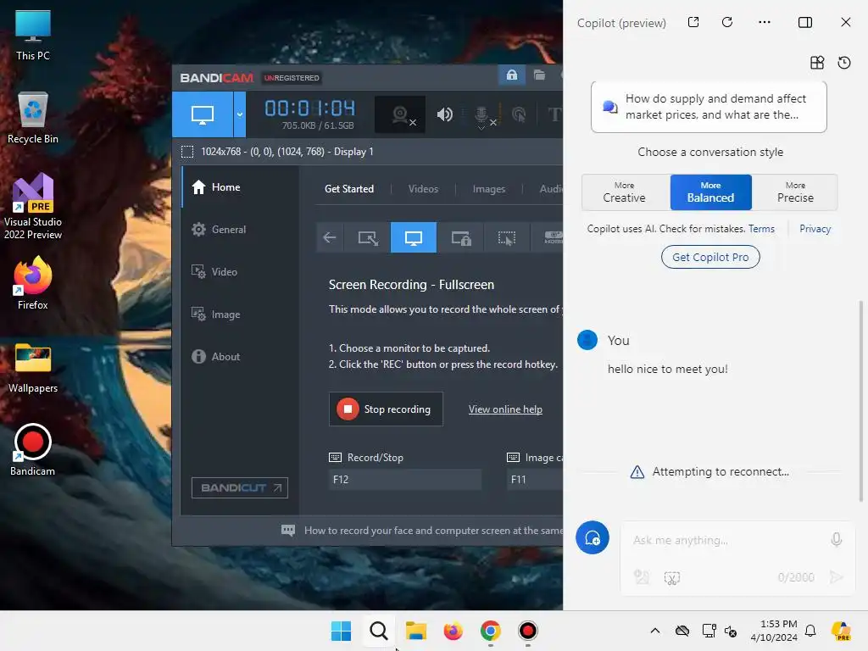Select the Recycle Bin desktop icon
Image resolution: width=868 pixels, height=651 pixels.
pyautogui.click(x=33, y=119)
